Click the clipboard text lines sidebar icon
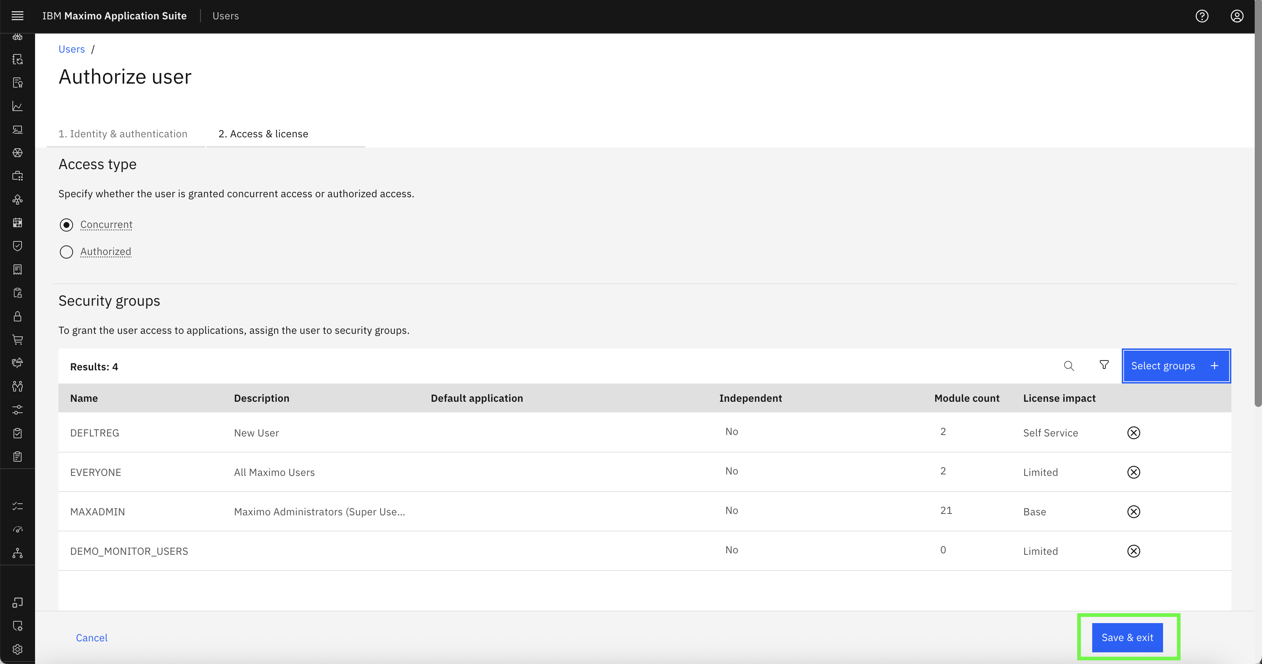The width and height of the screenshot is (1262, 664). [18, 456]
